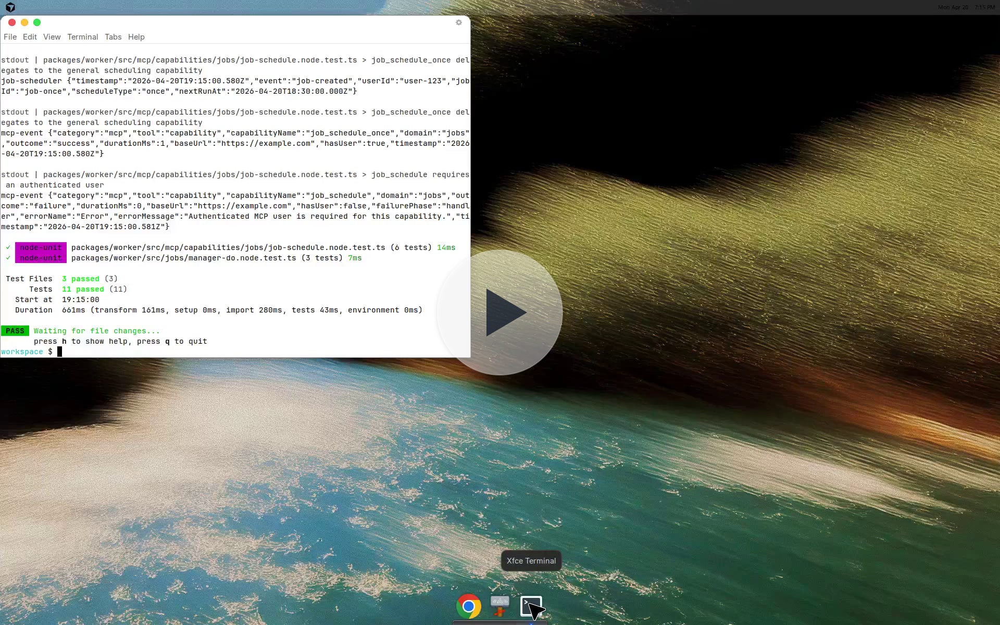Click the text 'Waiting for file changes...'
1000x625 pixels.
coord(97,331)
